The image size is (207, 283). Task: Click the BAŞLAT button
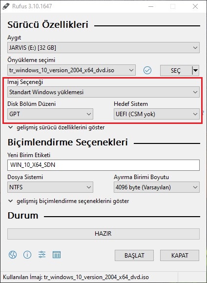point(134,255)
